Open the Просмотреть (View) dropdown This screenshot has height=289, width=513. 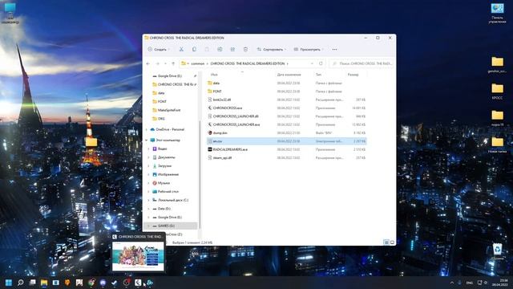click(309, 50)
